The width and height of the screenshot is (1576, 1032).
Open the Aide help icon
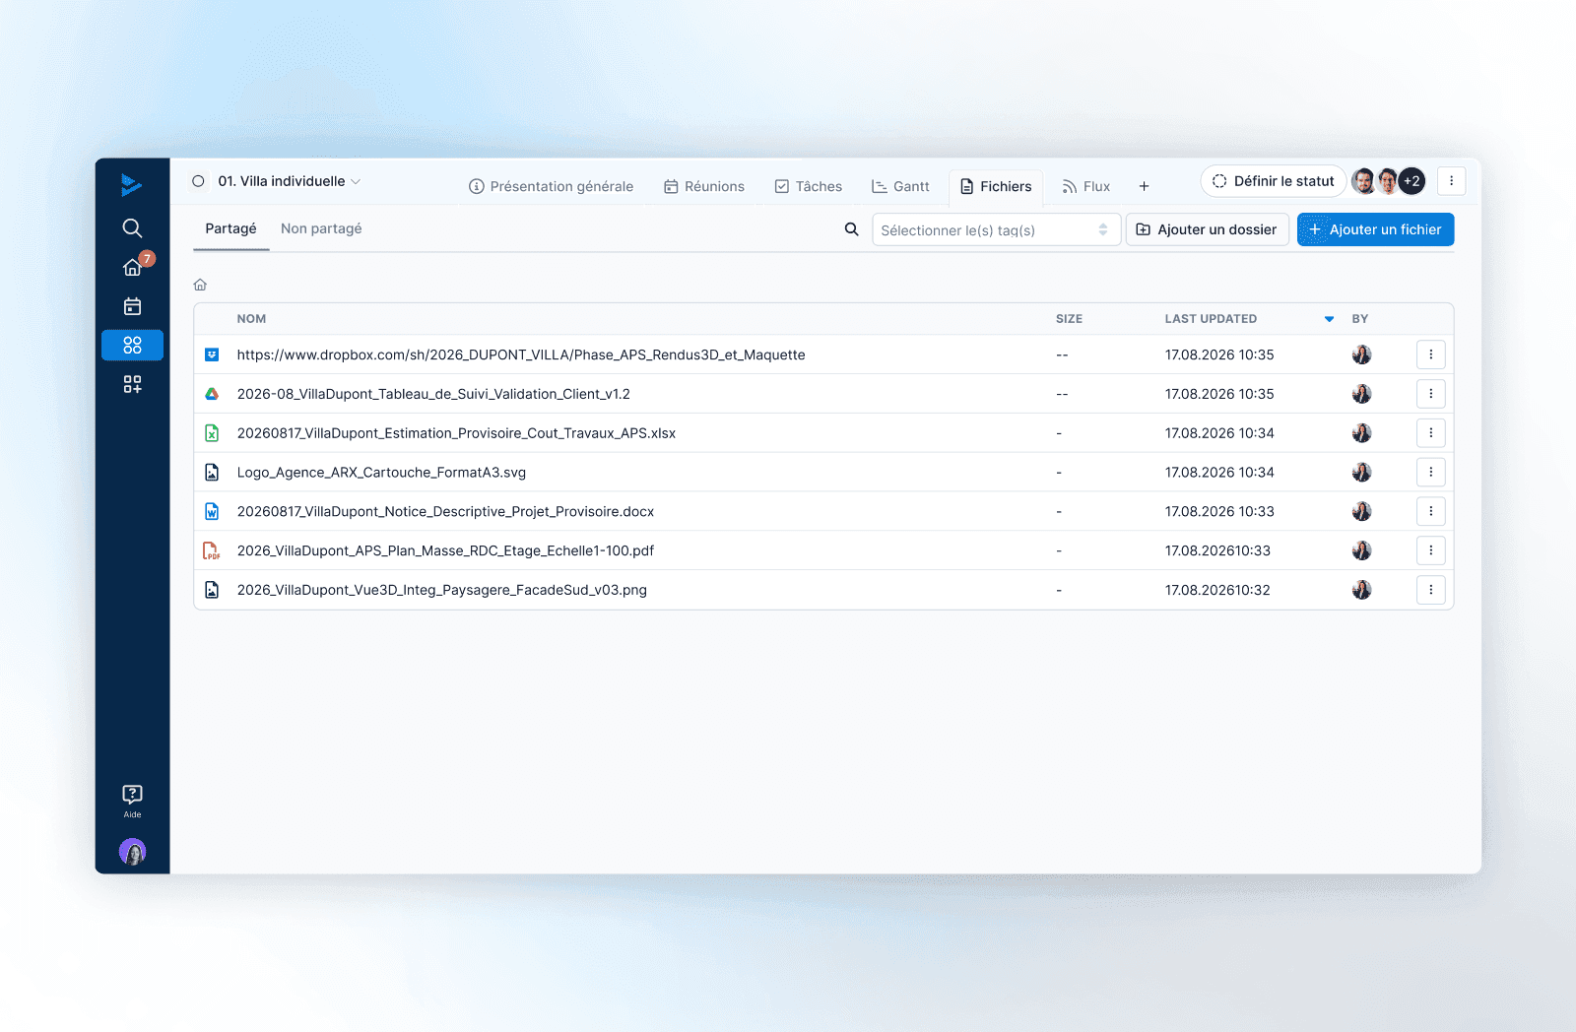click(132, 801)
